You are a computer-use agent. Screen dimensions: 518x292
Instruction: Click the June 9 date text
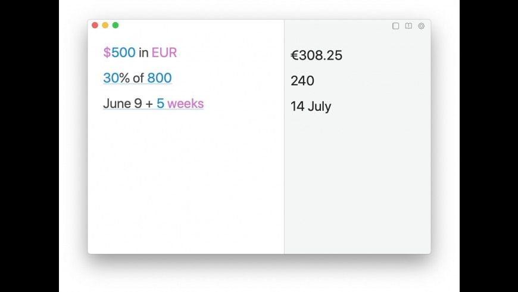122,104
